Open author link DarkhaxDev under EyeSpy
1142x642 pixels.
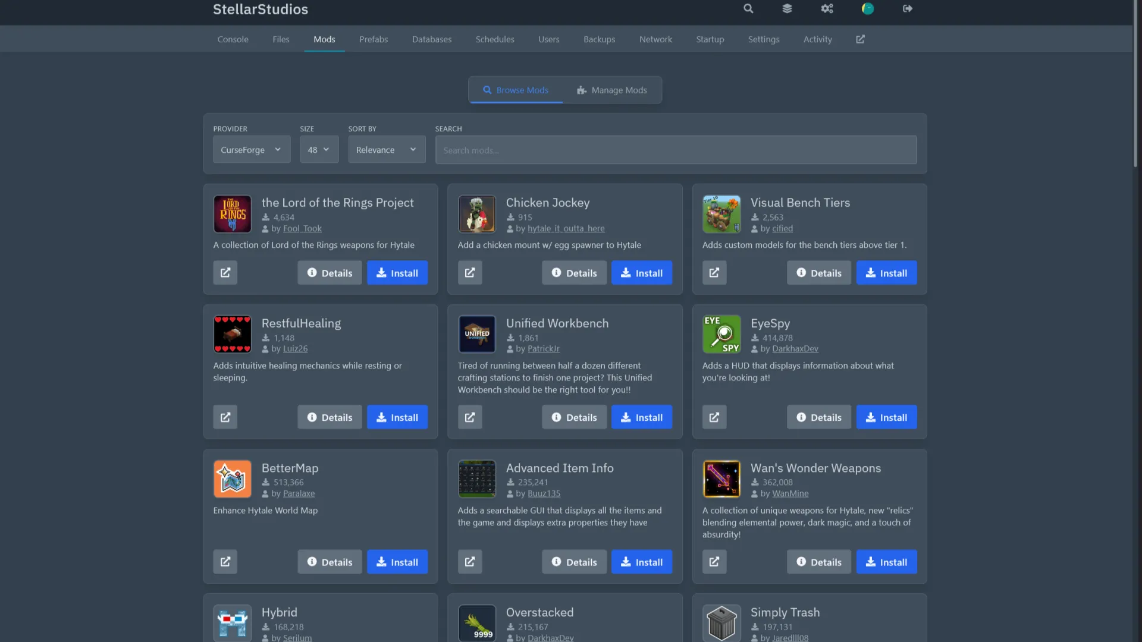pyautogui.click(x=795, y=349)
